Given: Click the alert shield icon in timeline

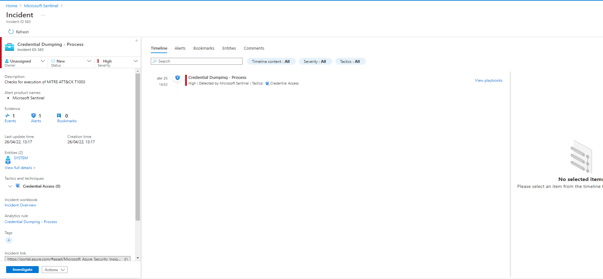Looking at the screenshot, I should coord(178,78).
